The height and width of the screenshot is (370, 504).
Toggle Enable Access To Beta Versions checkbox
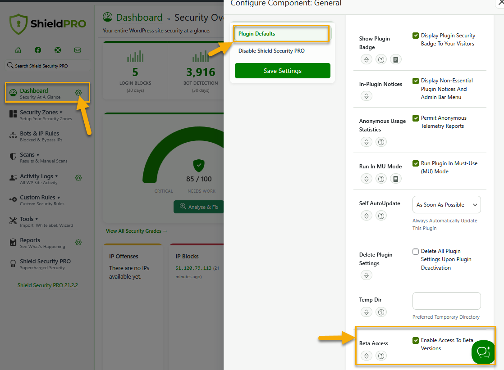(x=416, y=340)
